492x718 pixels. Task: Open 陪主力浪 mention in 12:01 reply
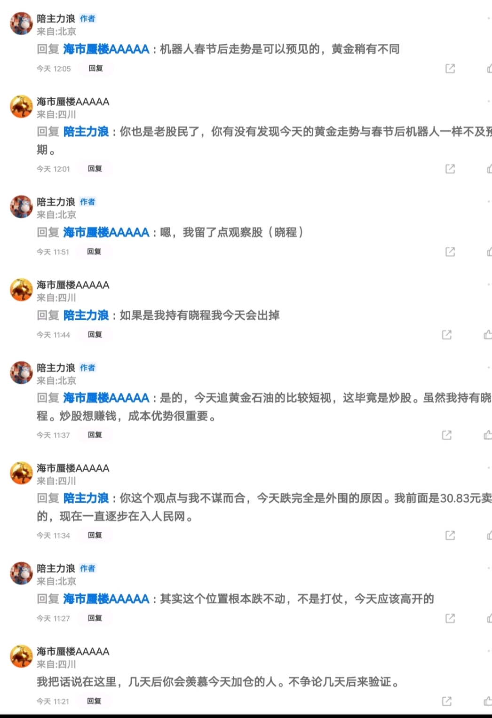pos(86,132)
